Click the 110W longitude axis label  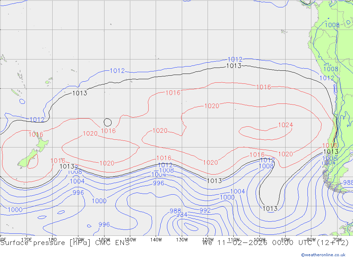coord(234,240)
